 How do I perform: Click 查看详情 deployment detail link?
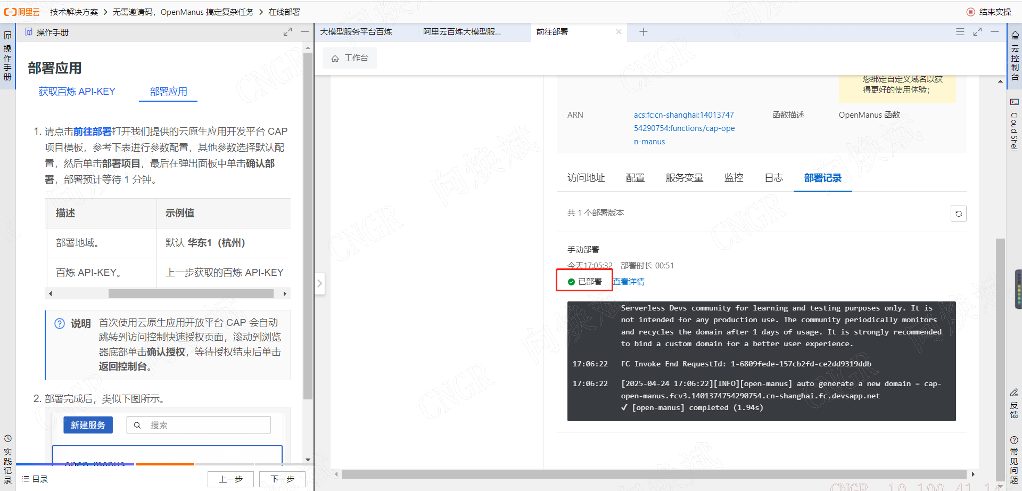click(628, 282)
